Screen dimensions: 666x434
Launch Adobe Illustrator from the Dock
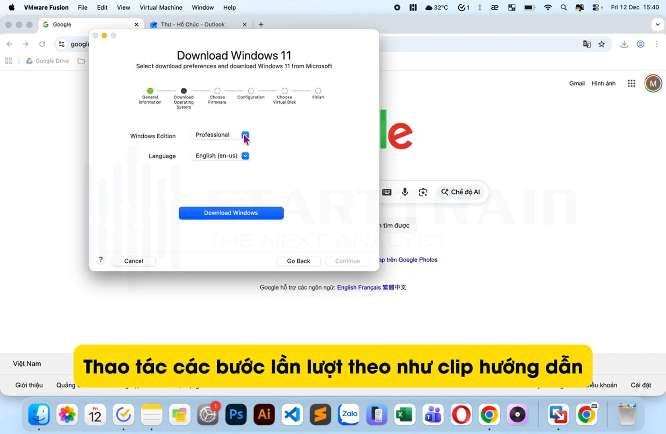(264, 414)
